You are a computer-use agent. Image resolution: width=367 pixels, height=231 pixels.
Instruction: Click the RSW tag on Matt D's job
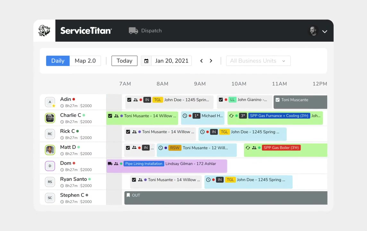[175, 148]
